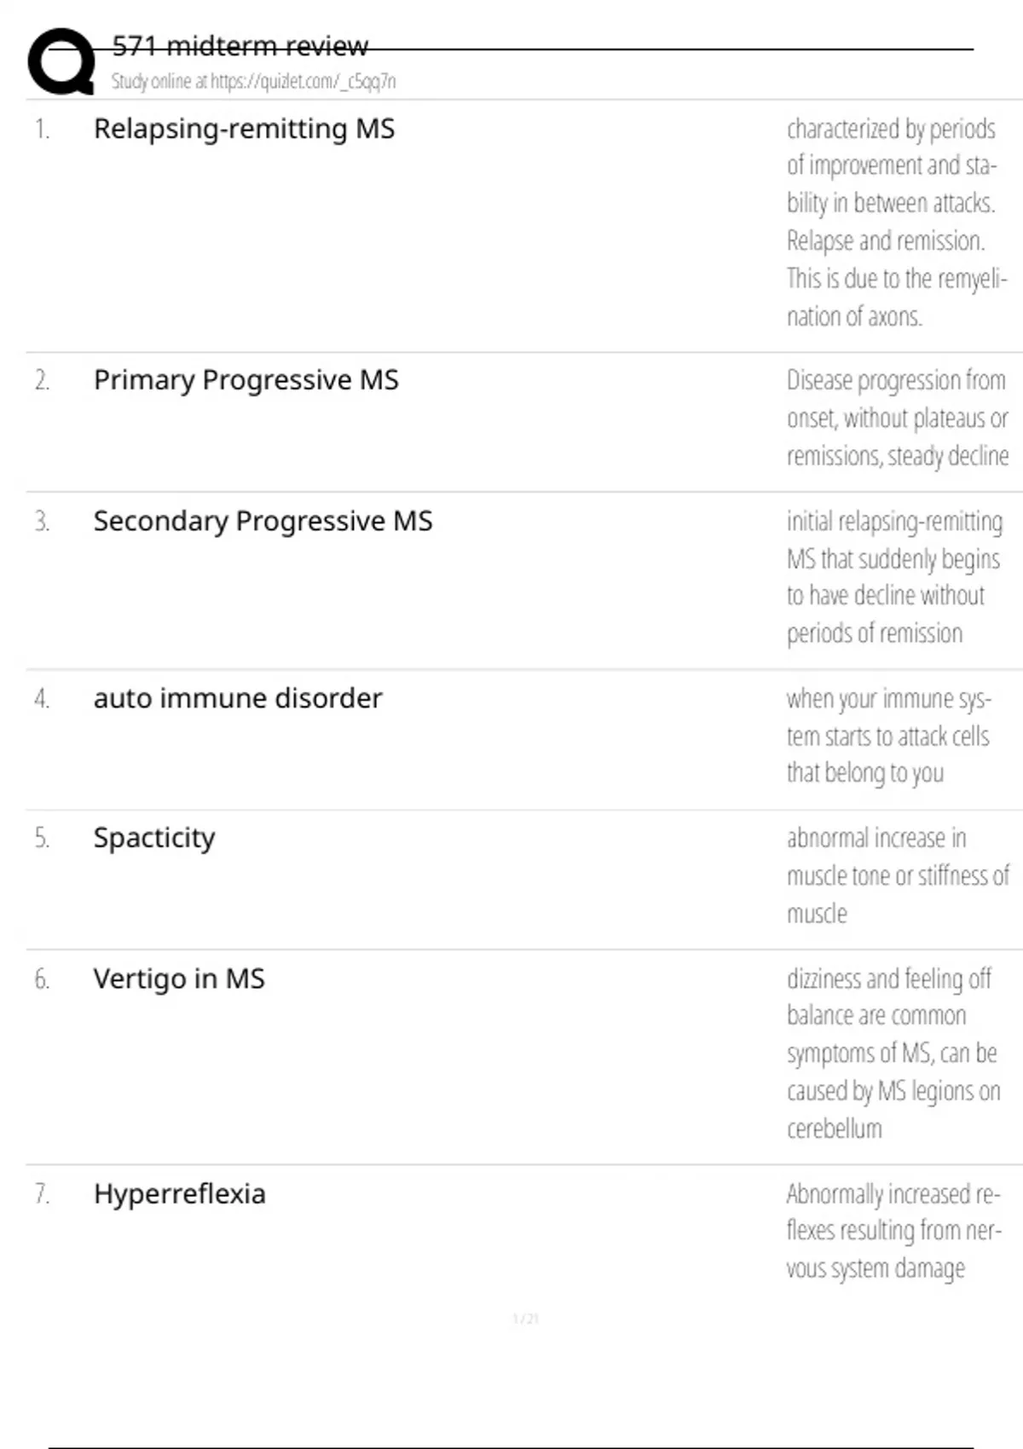
Task: Click the definition starting "Disease progression from onset"
Action: pyautogui.click(x=897, y=418)
